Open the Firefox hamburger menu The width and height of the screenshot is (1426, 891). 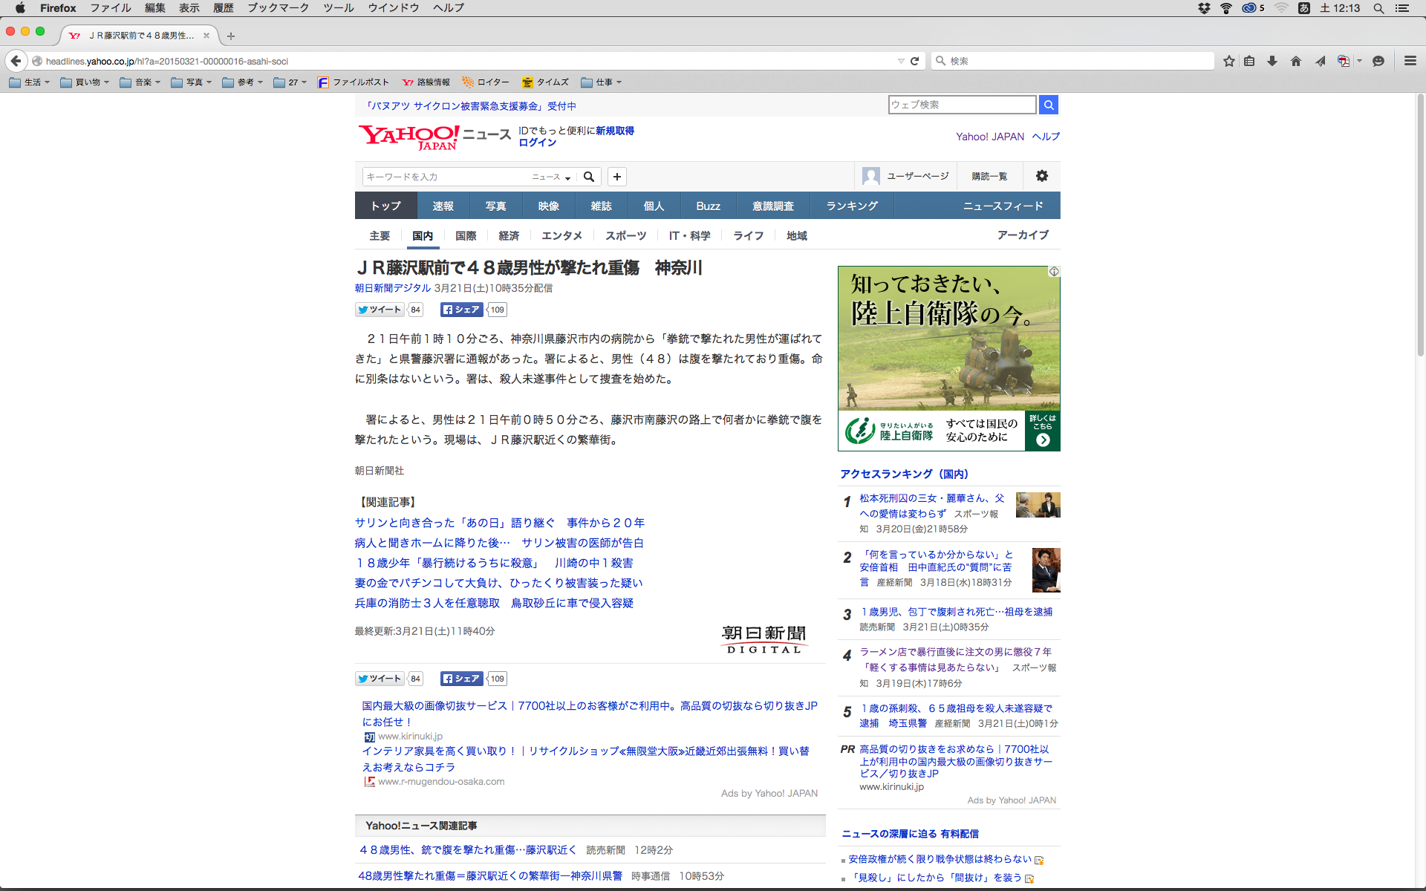1410,61
